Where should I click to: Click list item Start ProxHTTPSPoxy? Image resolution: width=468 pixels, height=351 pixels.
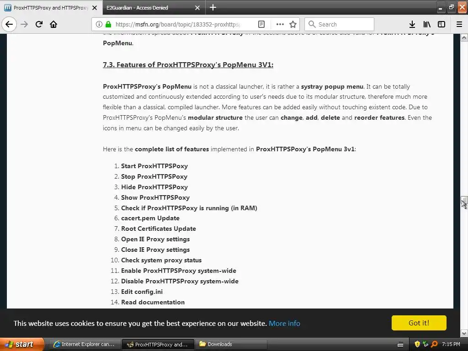pyautogui.click(x=154, y=166)
